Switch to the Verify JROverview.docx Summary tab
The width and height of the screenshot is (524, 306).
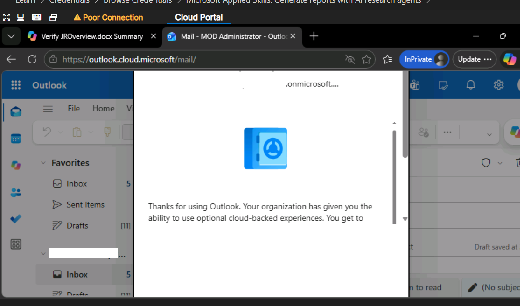(92, 36)
